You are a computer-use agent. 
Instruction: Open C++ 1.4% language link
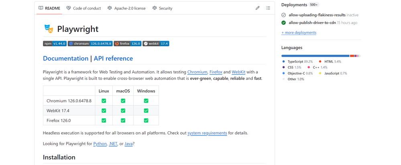[318, 68]
